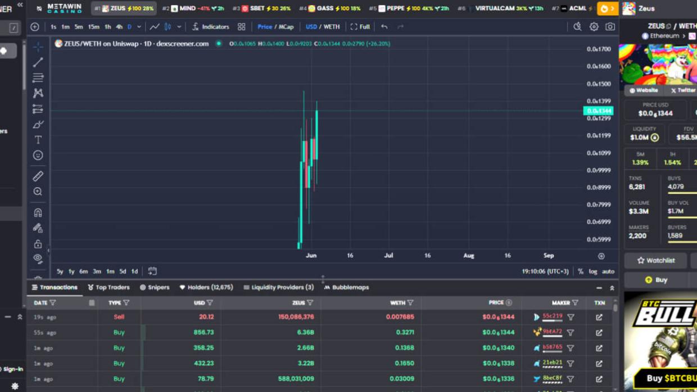Viewport: 697px width, 392px height.
Task: Filter transactions by DATE
Action: [53, 303]
